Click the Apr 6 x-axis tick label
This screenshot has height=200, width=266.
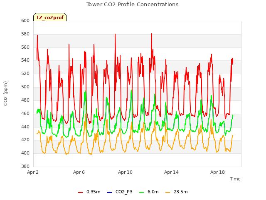79,172
